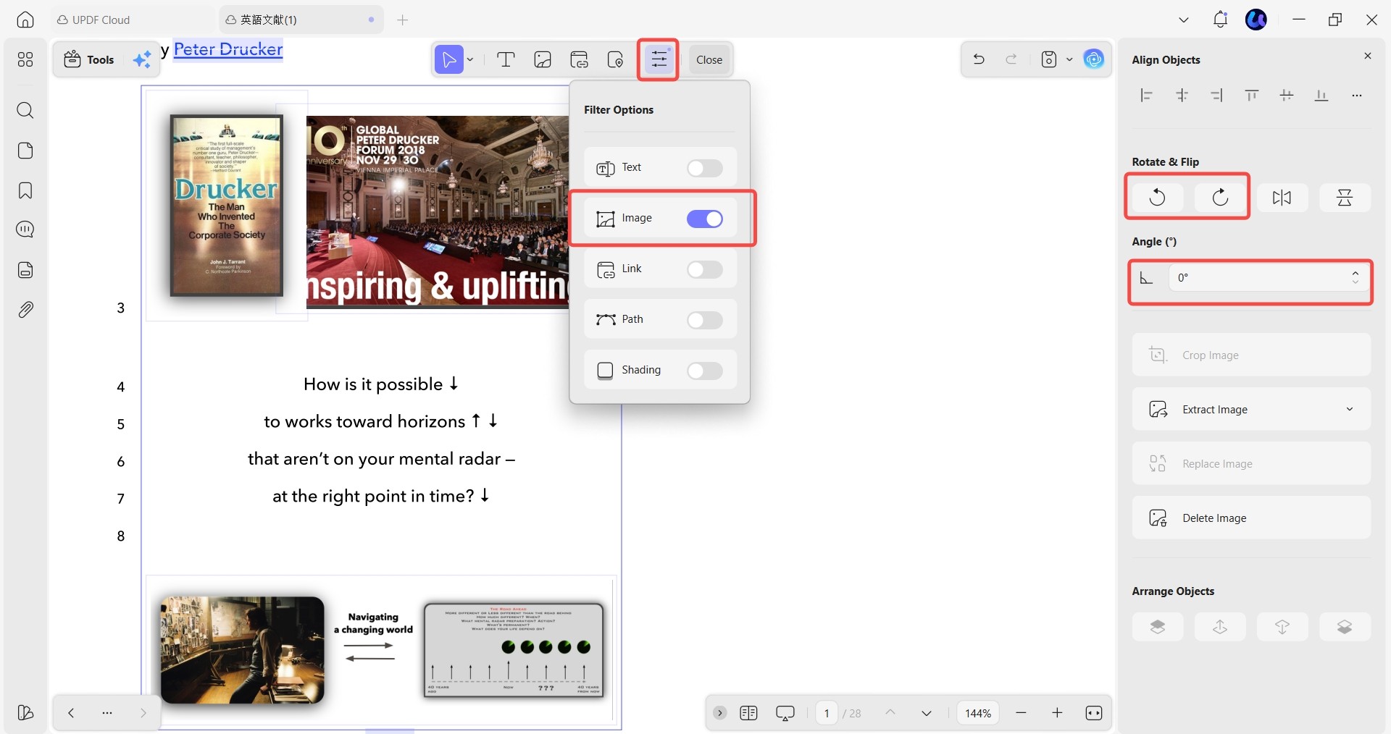Open the user profile avatar
This screenshot has width=1391, height=734.
1256,20
